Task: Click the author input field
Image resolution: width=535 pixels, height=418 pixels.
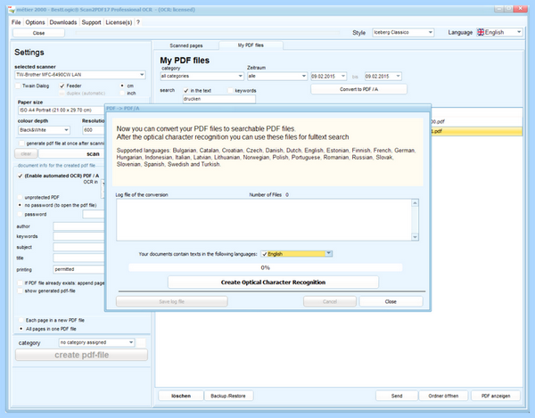Action: [x=78, y=226]
